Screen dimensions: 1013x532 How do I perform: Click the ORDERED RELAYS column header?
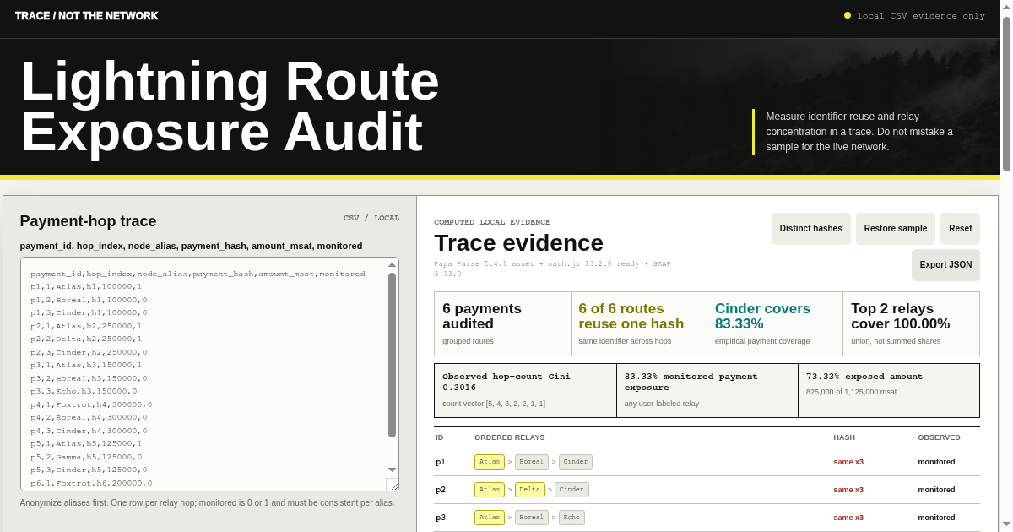510,437
